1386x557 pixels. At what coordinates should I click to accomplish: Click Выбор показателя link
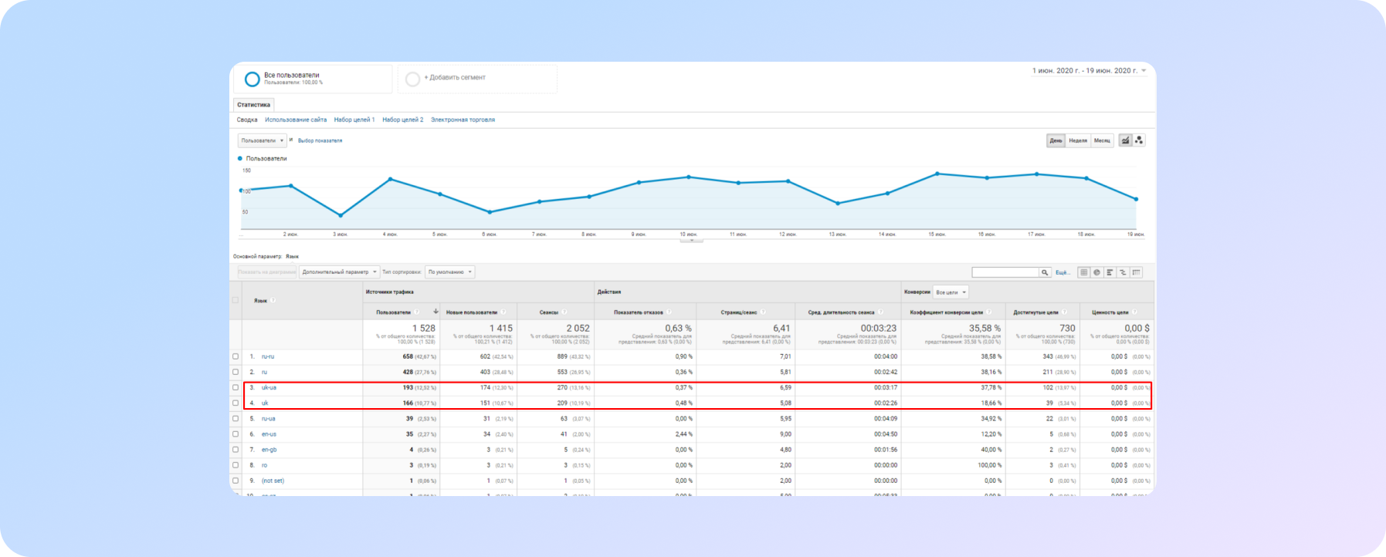coord(320,140)
